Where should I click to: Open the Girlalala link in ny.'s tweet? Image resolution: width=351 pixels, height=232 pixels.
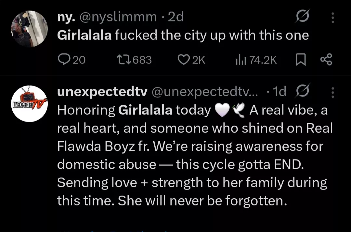84,35
